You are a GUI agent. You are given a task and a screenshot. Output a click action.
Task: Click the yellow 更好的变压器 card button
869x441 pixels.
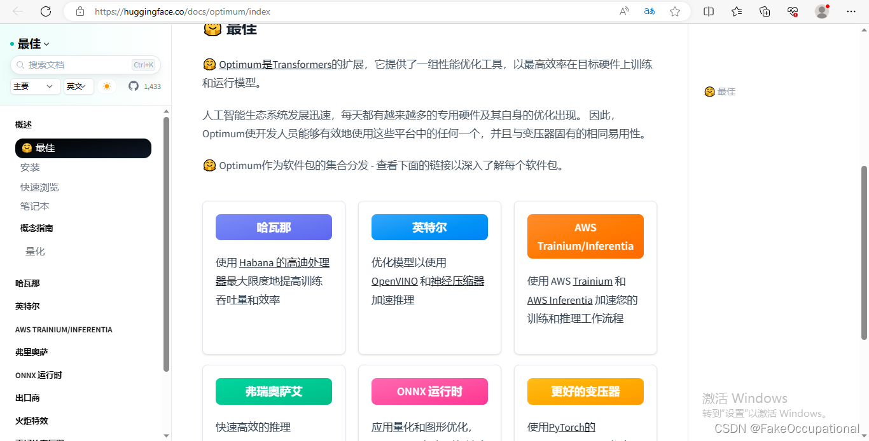pos(585,391)
